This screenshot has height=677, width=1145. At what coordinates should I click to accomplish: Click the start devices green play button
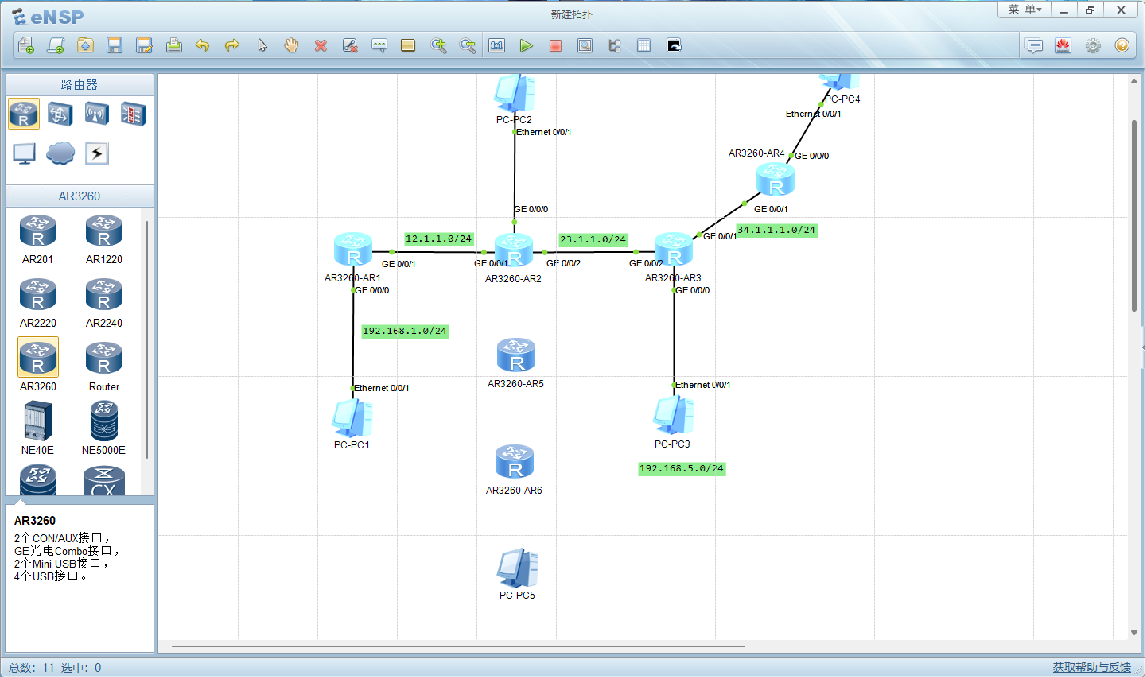526,46
